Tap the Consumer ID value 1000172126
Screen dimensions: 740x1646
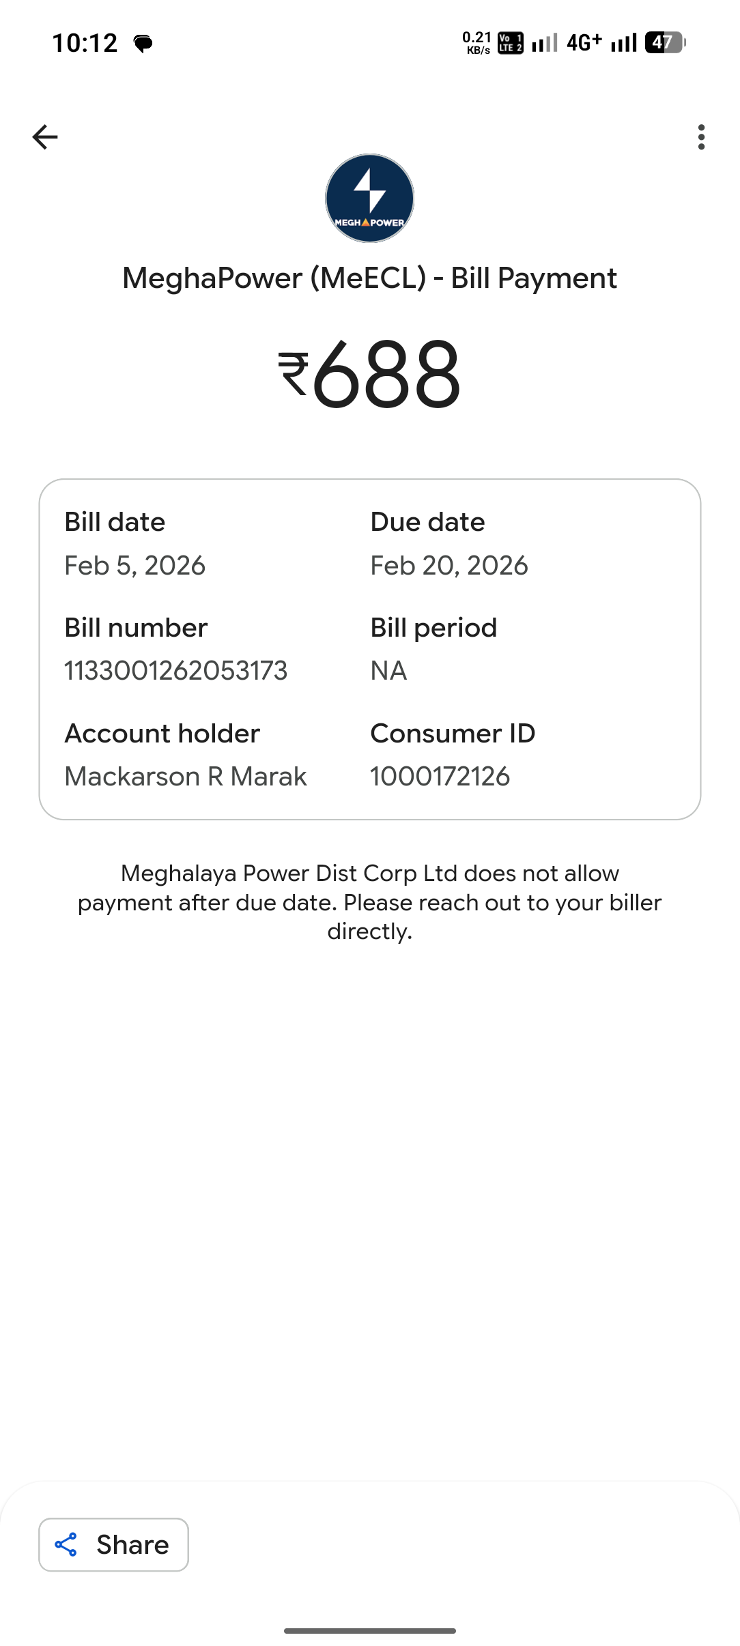coord(440,777)
